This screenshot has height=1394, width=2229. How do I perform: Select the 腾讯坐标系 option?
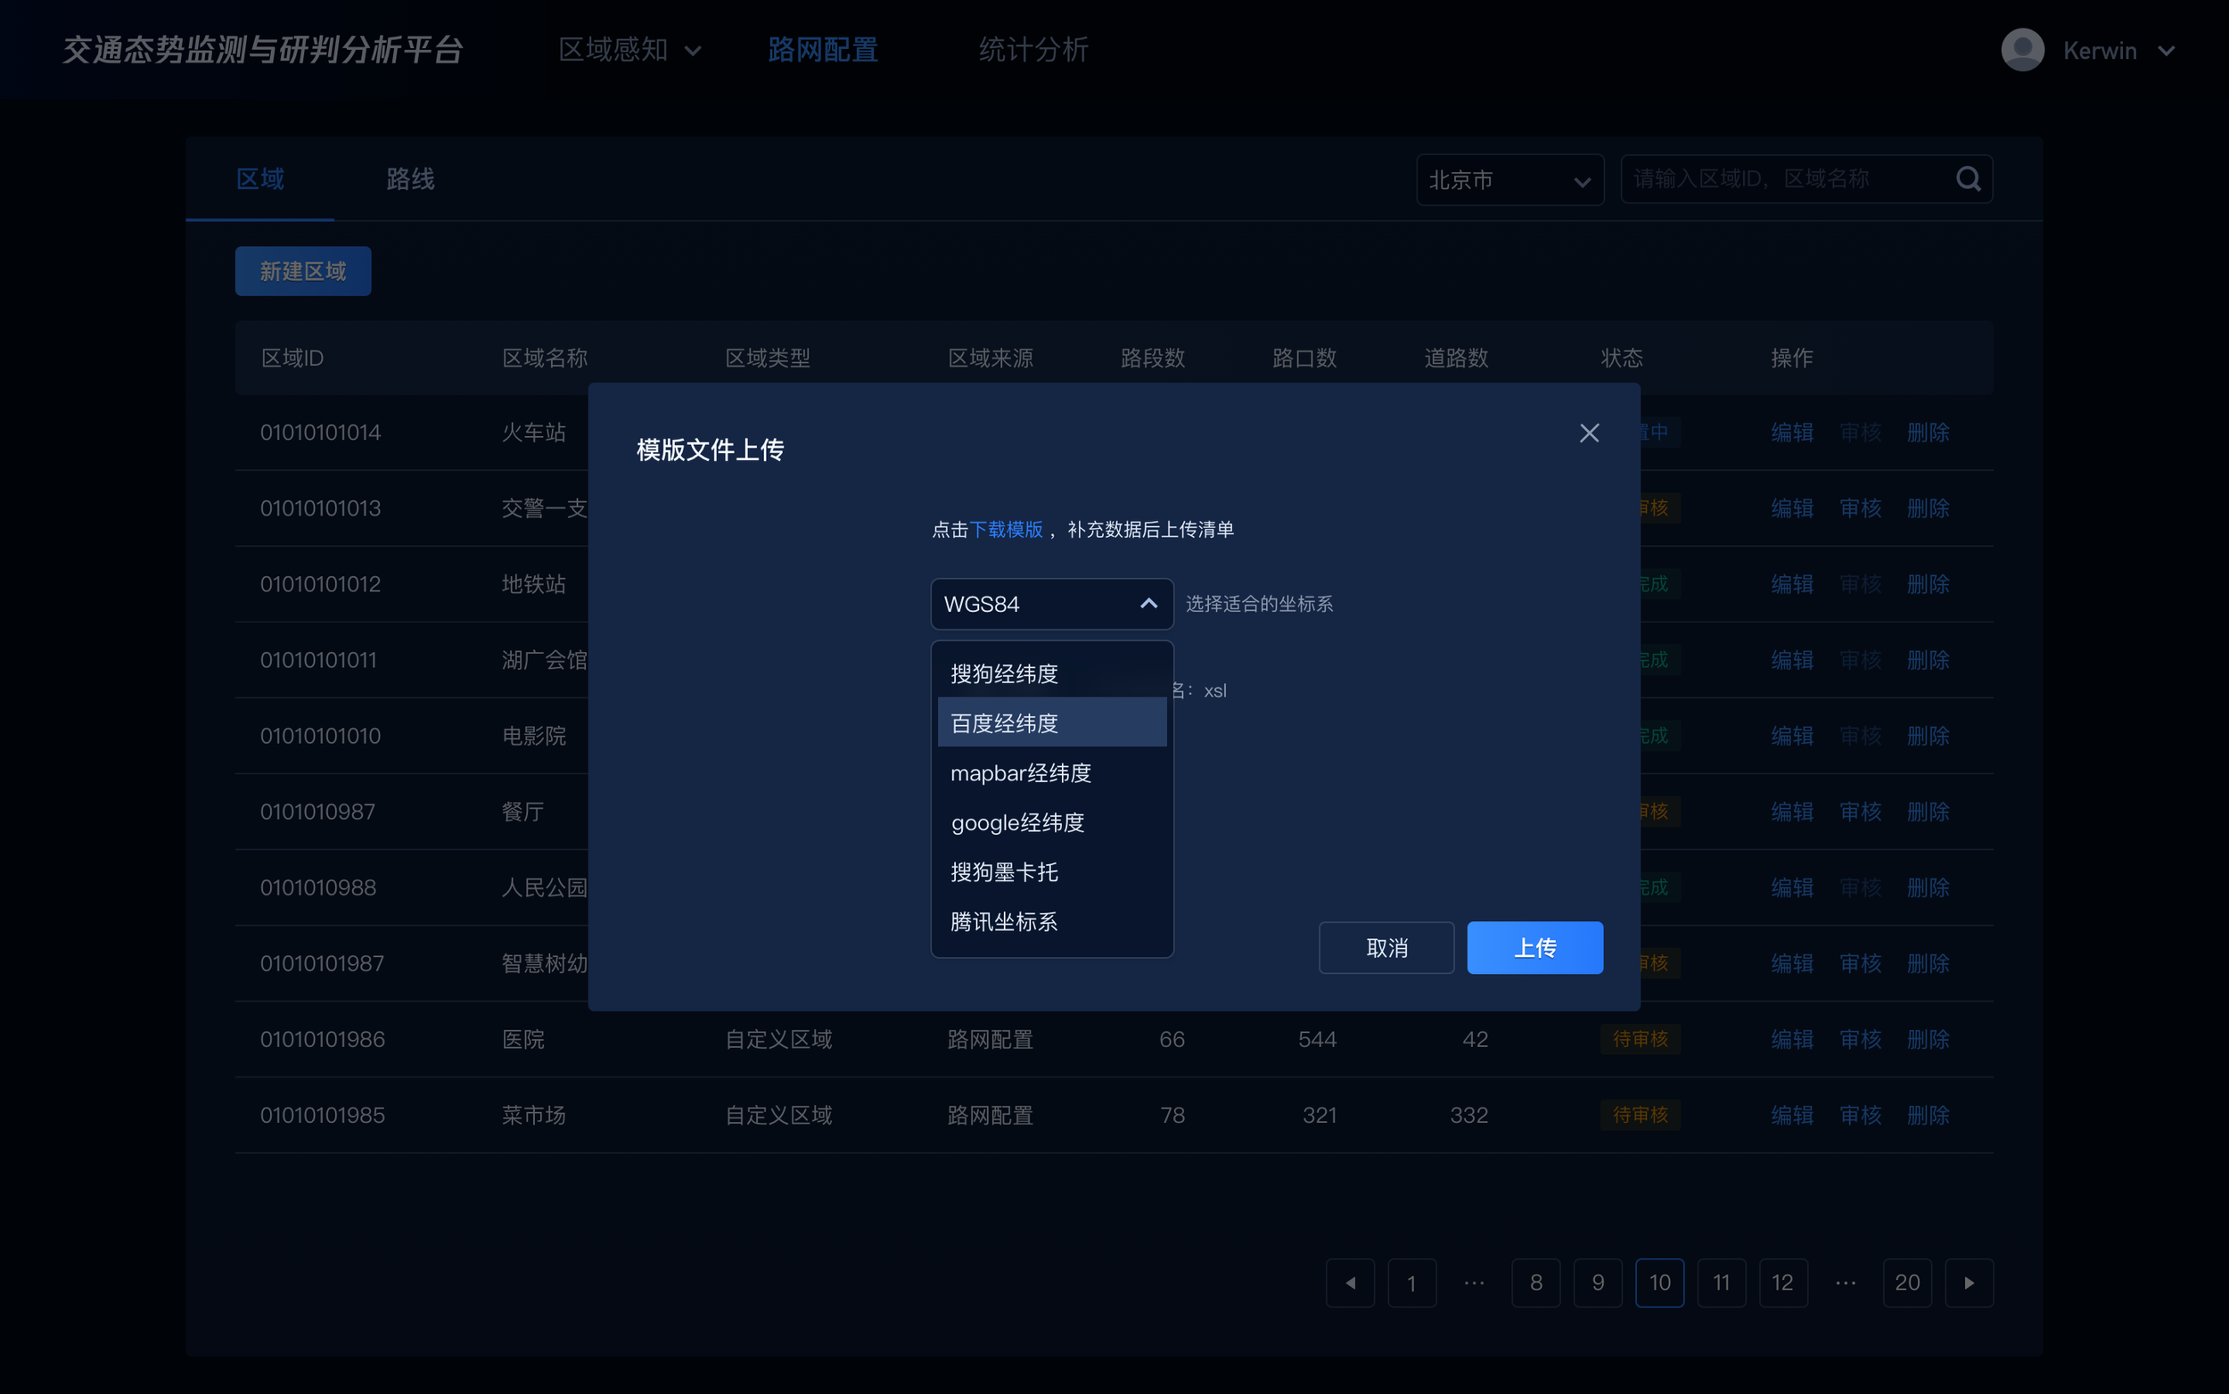1004,921
